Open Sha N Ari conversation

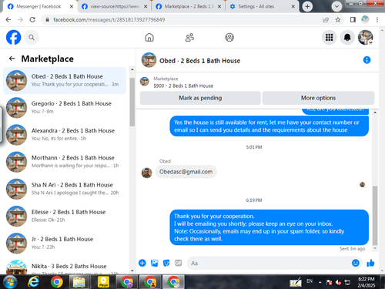pyautogui.click(x=65, y=189)
